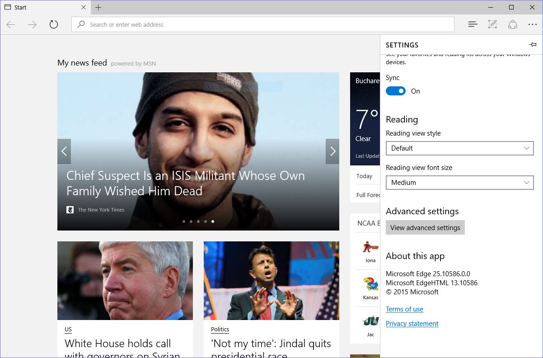Open the Hub menu icon
The image size is (543, 358).
[x=473, y=24]
